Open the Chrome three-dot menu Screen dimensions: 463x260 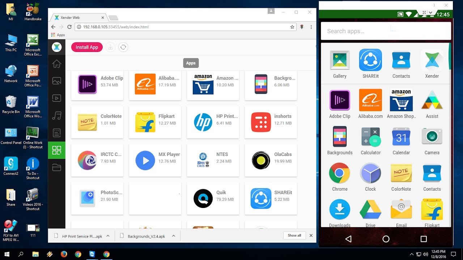(311, 27)
